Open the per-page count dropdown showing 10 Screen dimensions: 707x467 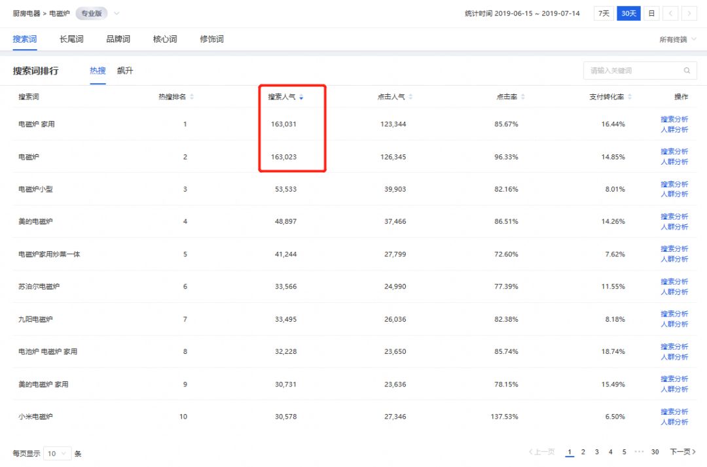[x=58, y=453]
